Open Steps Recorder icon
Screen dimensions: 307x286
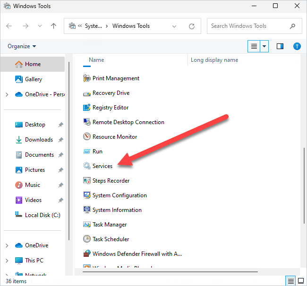[87, 180]
